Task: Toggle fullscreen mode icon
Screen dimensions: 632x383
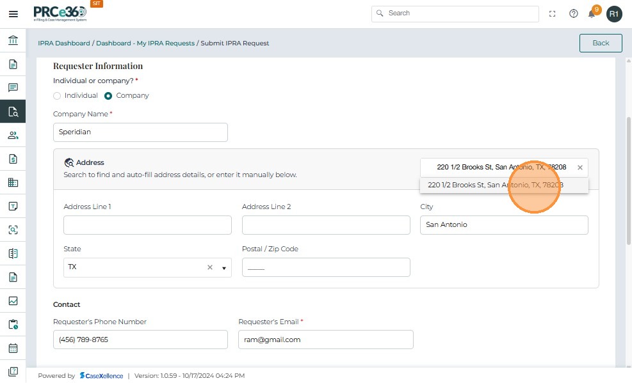Action: tap(553, 13)
